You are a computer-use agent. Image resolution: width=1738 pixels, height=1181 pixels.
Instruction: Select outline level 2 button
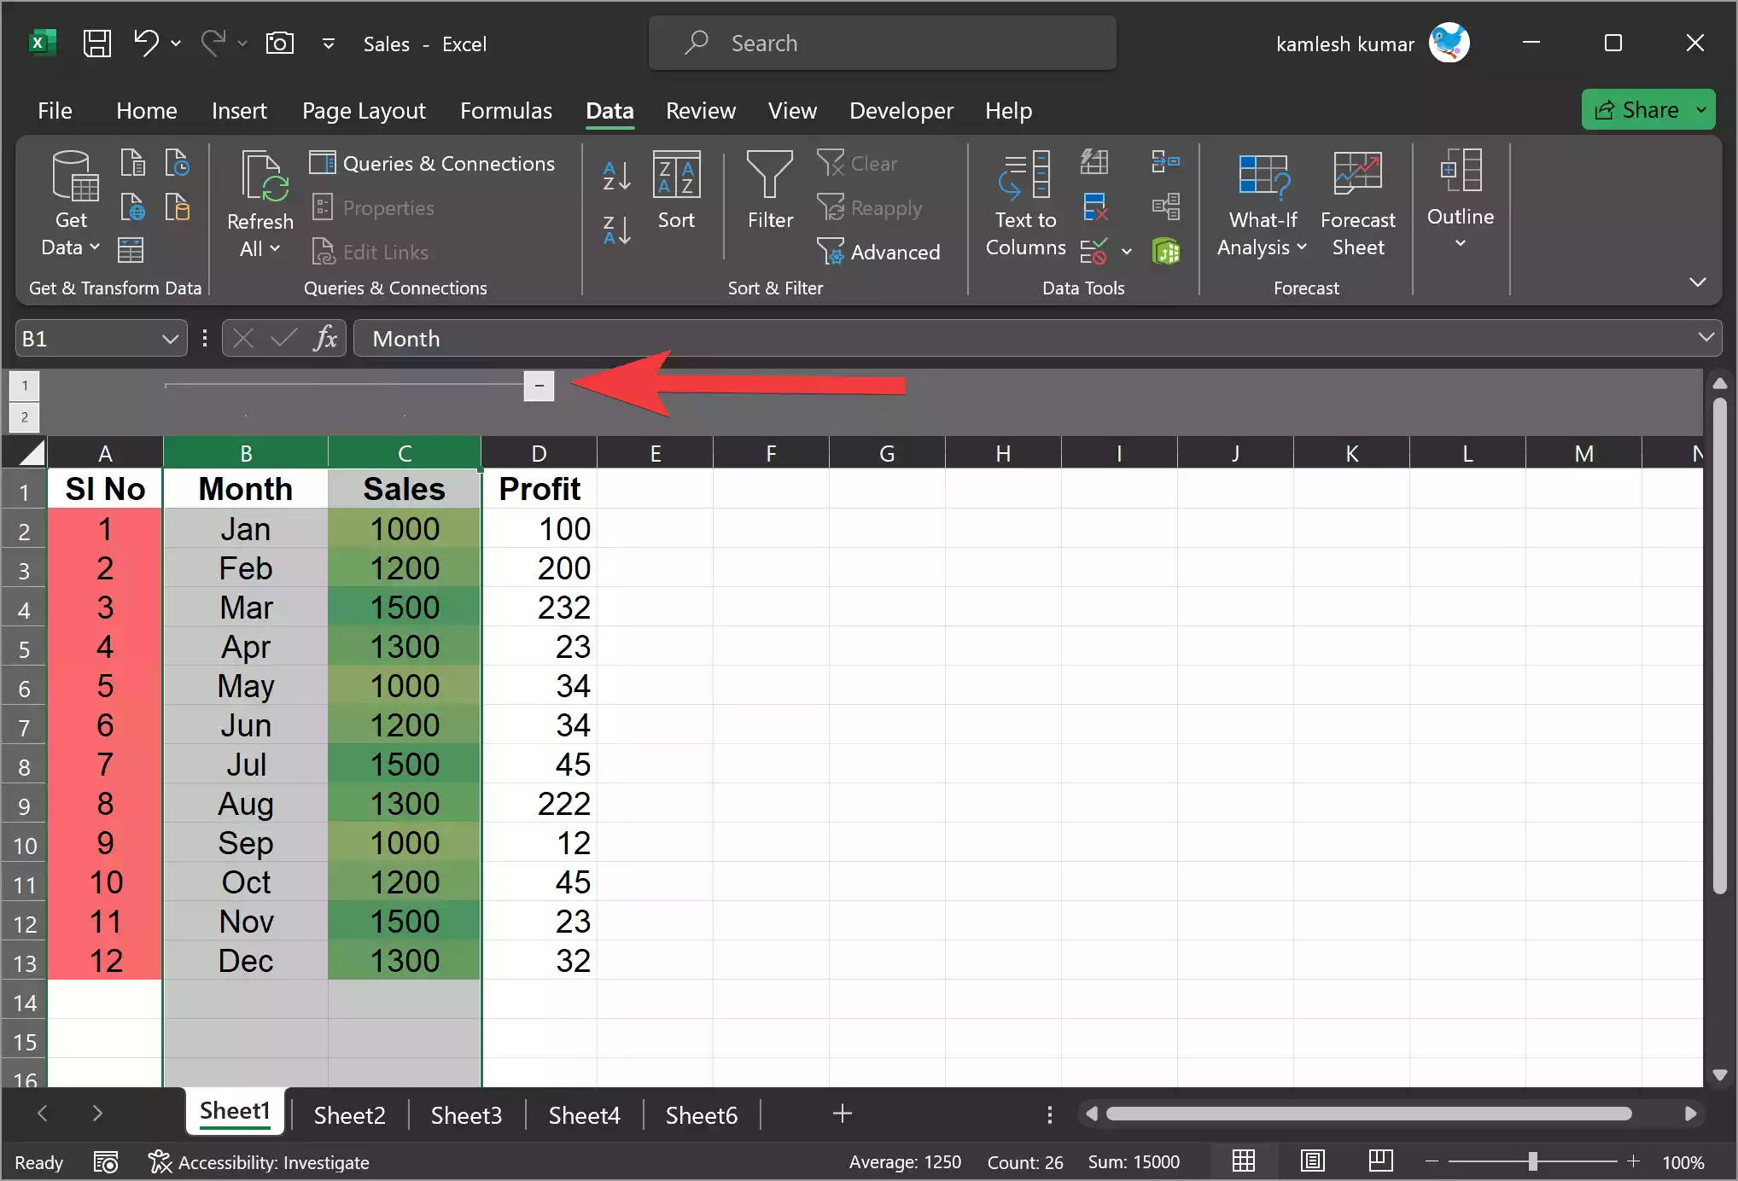point(24,417)
